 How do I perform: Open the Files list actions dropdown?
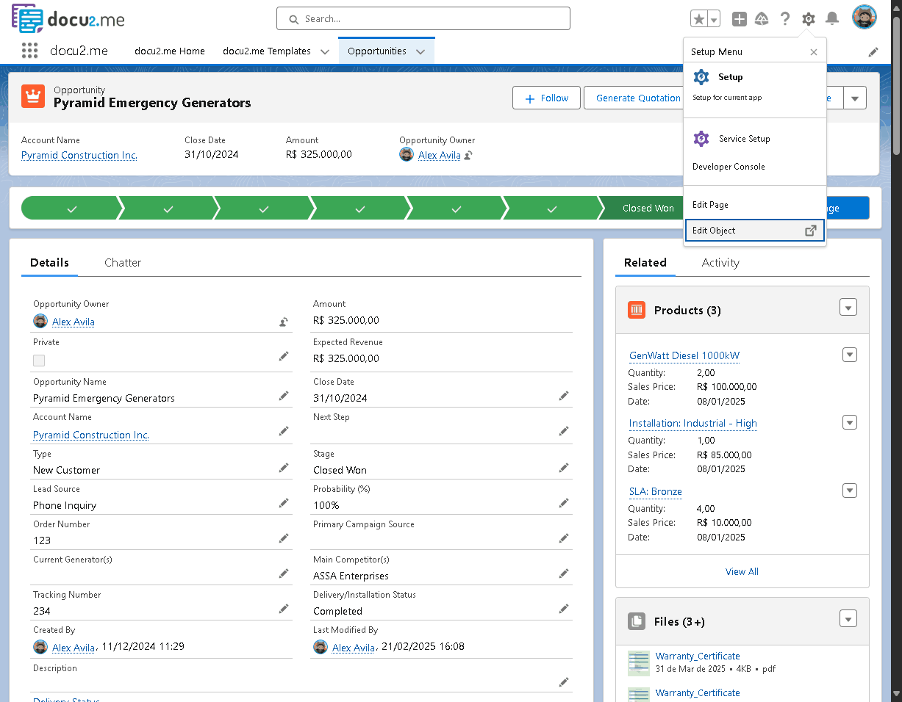[x=848, y=619]
